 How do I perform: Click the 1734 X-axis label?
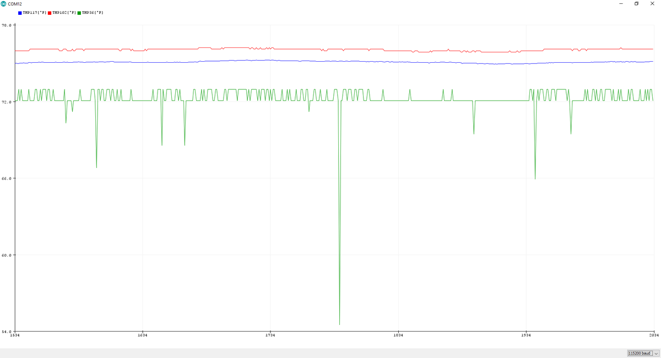pos(270,335)
